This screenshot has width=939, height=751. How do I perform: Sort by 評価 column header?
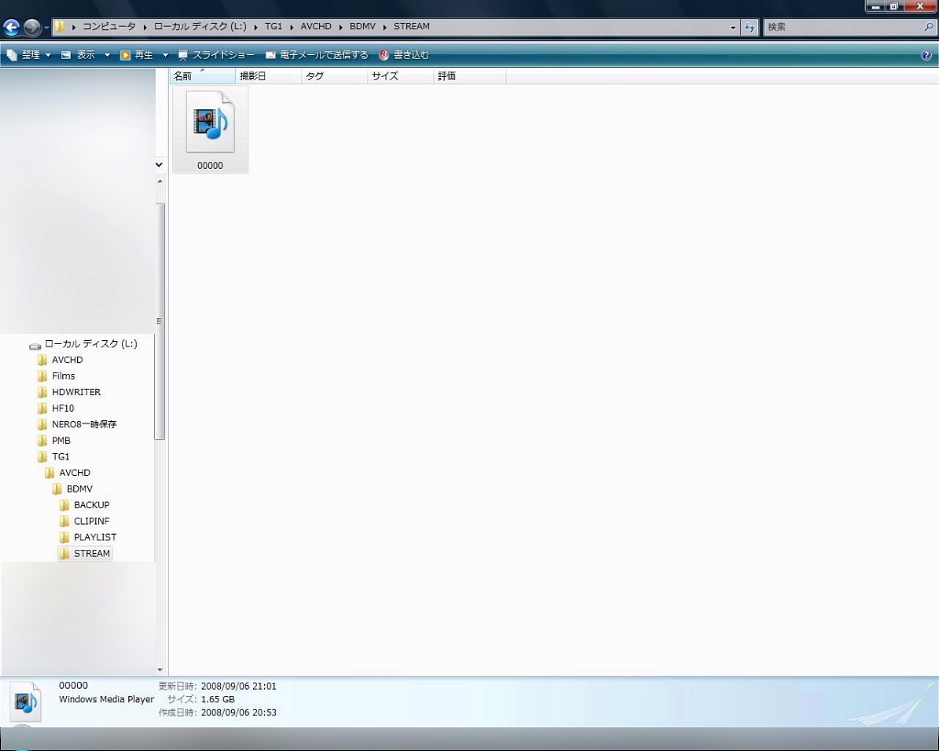click(469, 76)
